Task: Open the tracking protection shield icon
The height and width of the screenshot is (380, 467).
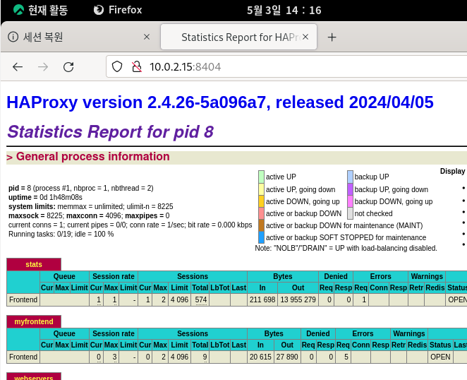Action: click(117, 67)
